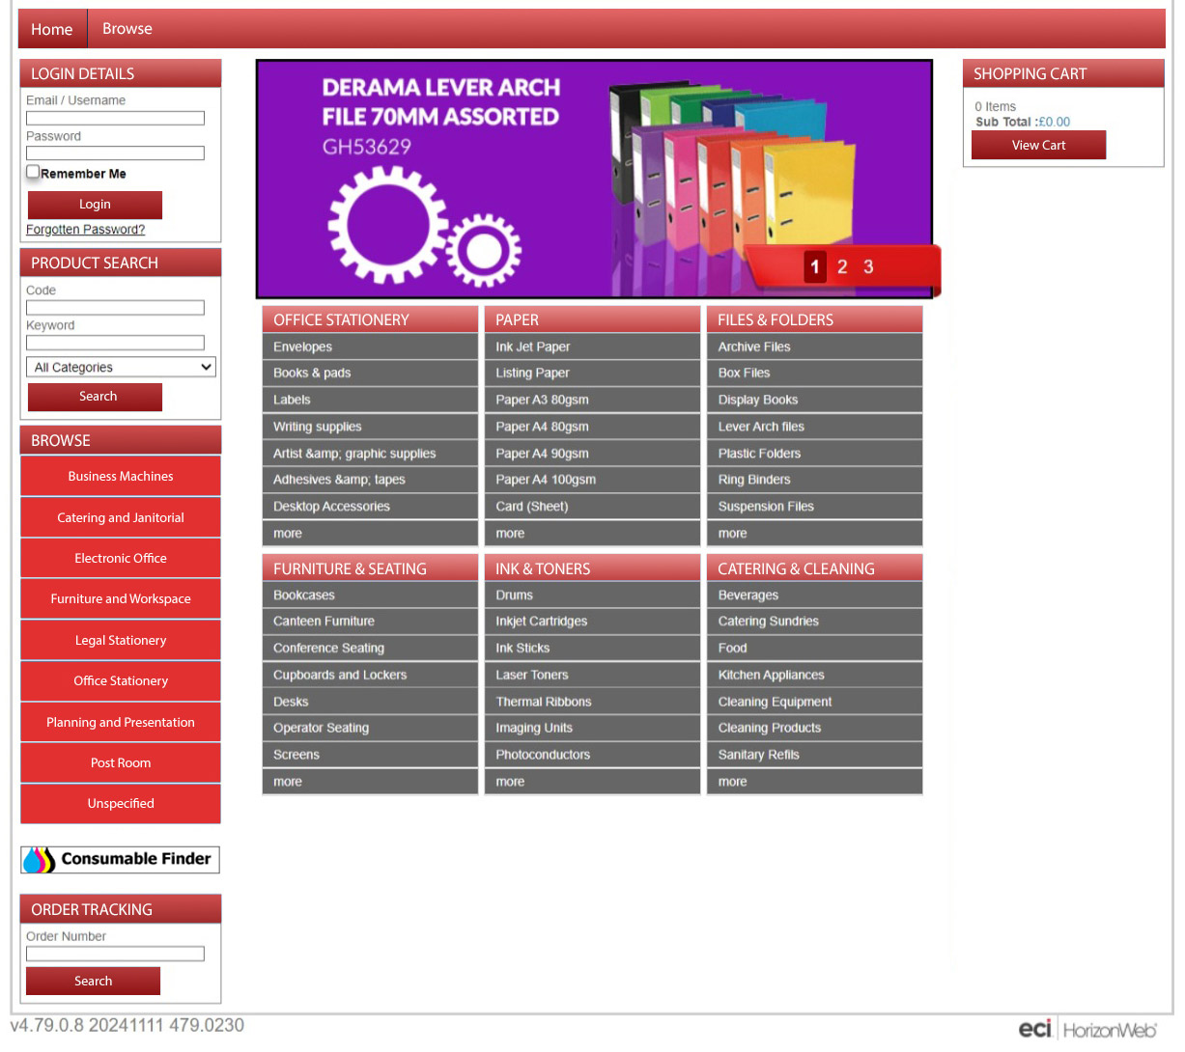Open Archive Files link

tap(814, 346)
